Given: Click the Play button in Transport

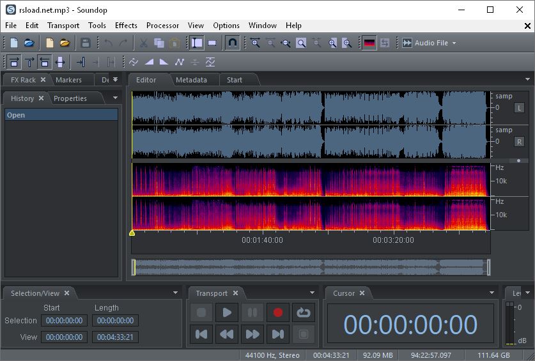Looking at the screenshot, I should (x=227, y=312).
